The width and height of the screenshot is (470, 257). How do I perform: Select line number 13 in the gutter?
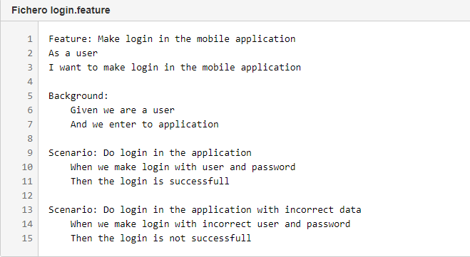27,210
